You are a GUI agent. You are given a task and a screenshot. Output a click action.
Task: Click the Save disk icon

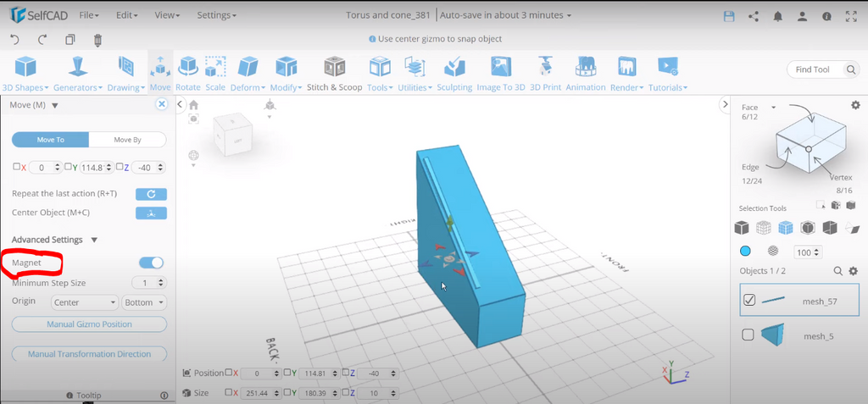tap(729, 16)
